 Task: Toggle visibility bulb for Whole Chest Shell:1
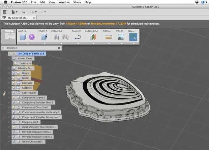point(14,142)
